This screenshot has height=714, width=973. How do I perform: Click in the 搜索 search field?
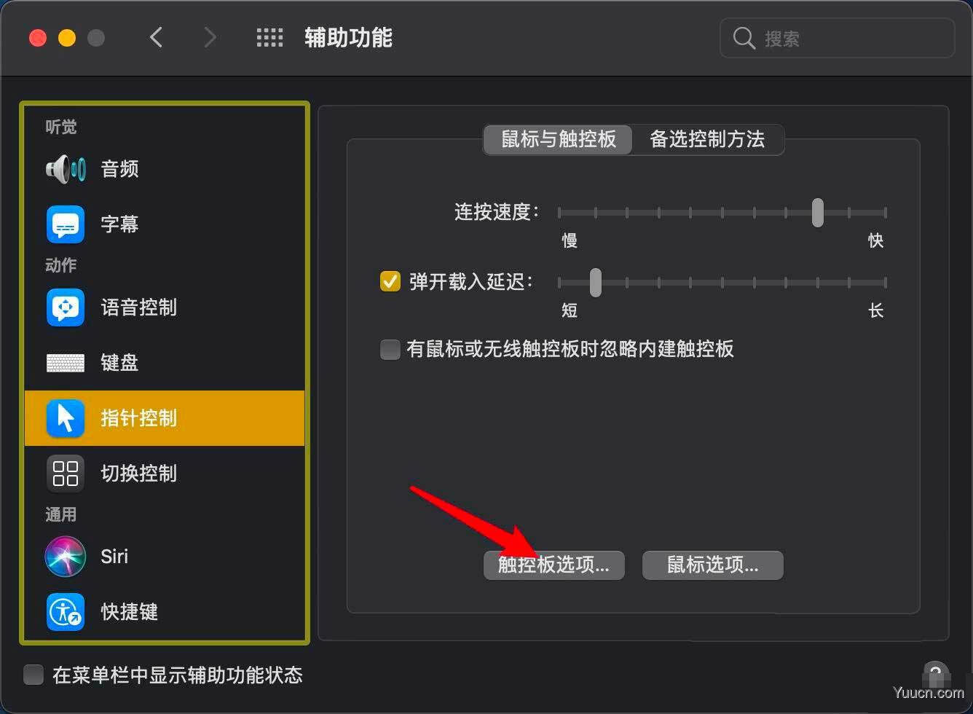tap(838, 38)
